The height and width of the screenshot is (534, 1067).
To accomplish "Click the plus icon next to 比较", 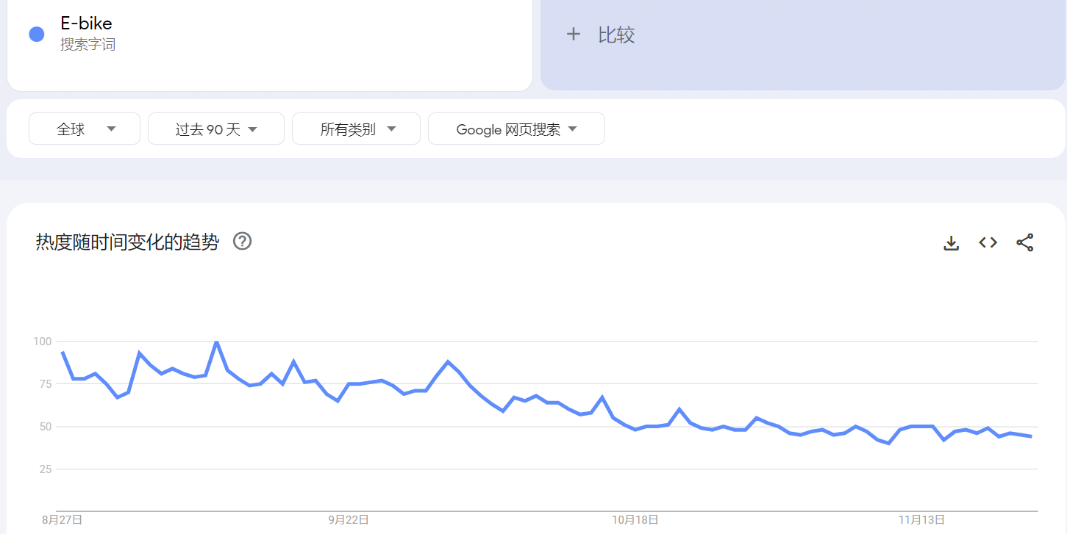I will pos(574,34).
